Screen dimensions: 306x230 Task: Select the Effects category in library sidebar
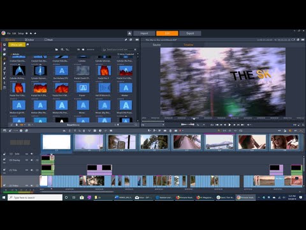click(x=4, y=59)
